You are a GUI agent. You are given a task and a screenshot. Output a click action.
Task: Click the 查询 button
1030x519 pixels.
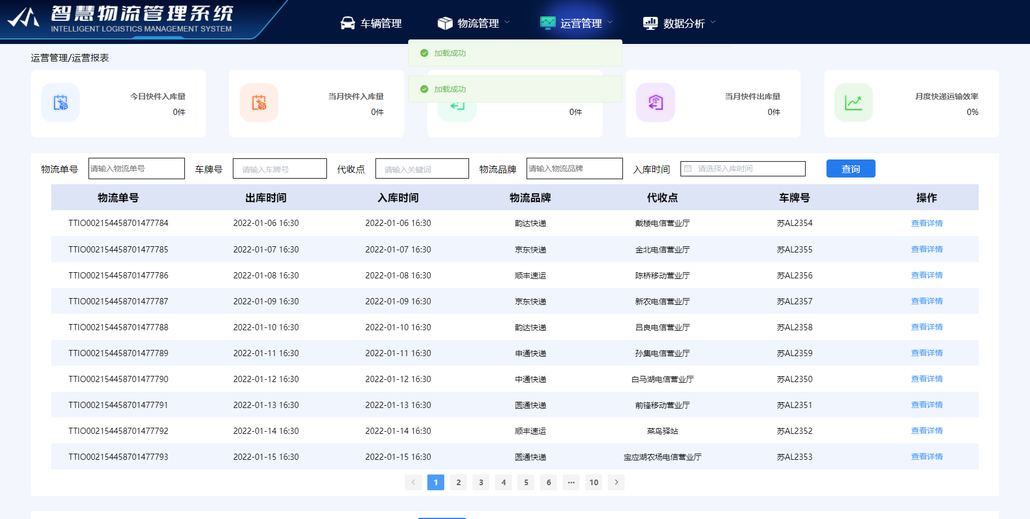click(x=851, y=168)
